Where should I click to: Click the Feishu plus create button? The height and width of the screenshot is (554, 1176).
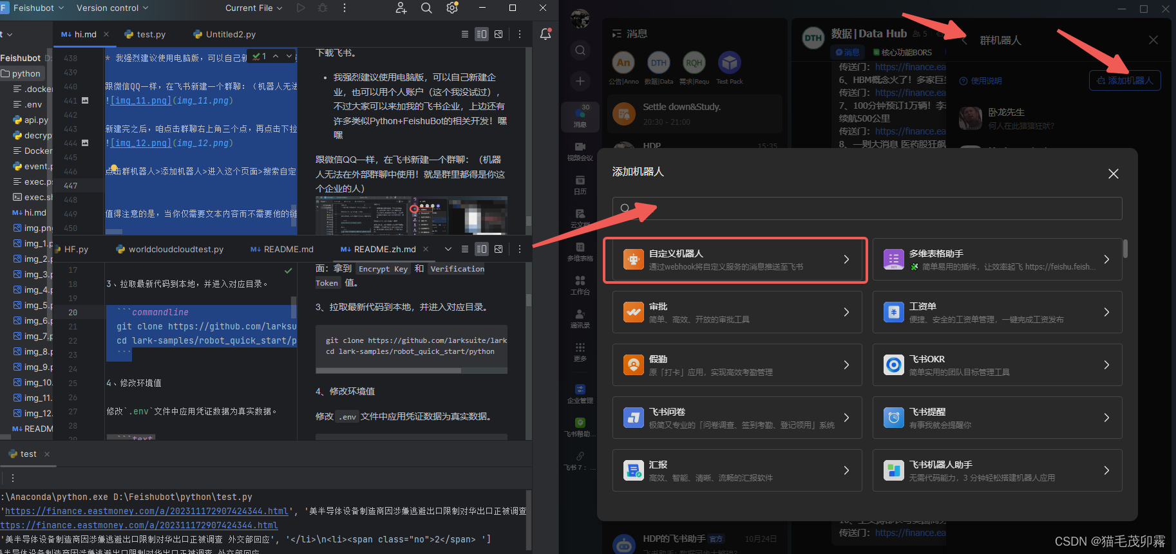pos(580,81)
